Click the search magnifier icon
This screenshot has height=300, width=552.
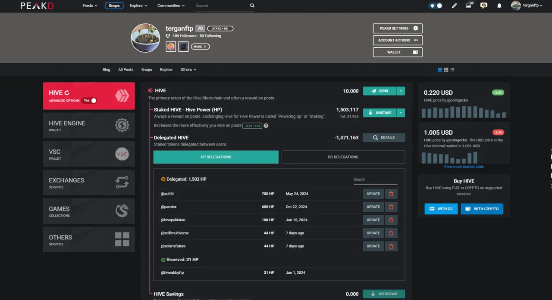252,6
